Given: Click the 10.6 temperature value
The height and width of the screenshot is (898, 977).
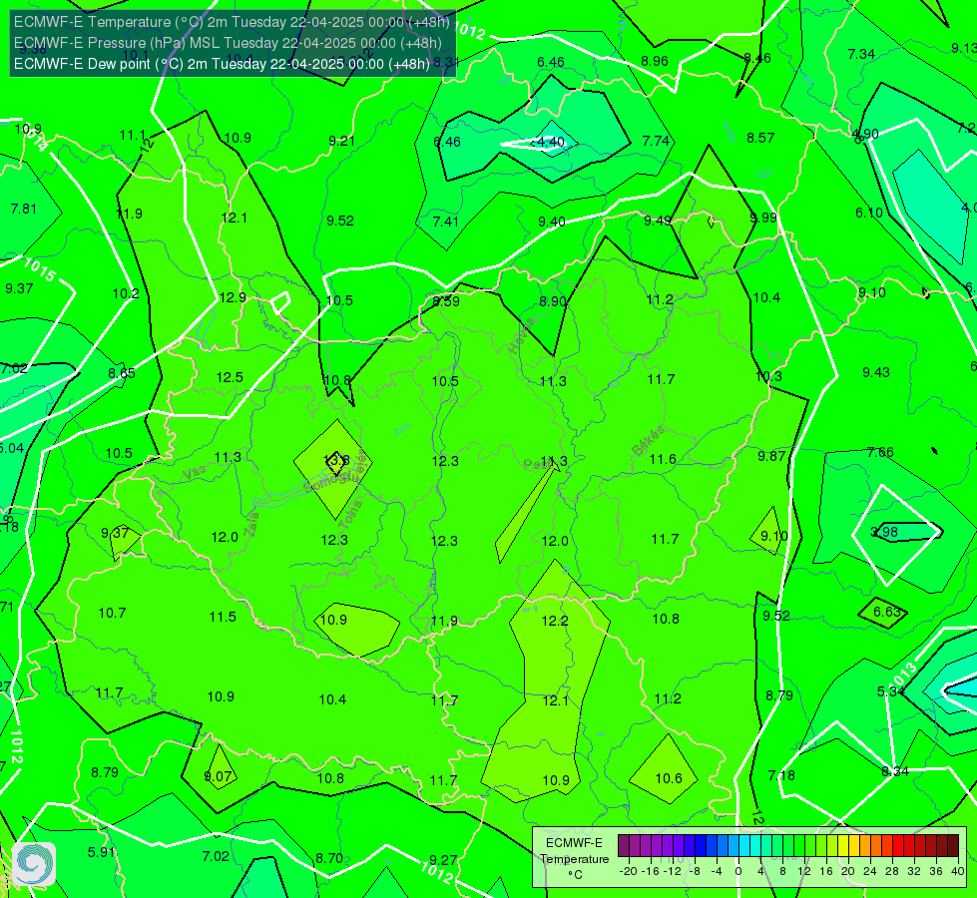Looking at the screenshot, I should pyautogui.click(x=669, y=778).
